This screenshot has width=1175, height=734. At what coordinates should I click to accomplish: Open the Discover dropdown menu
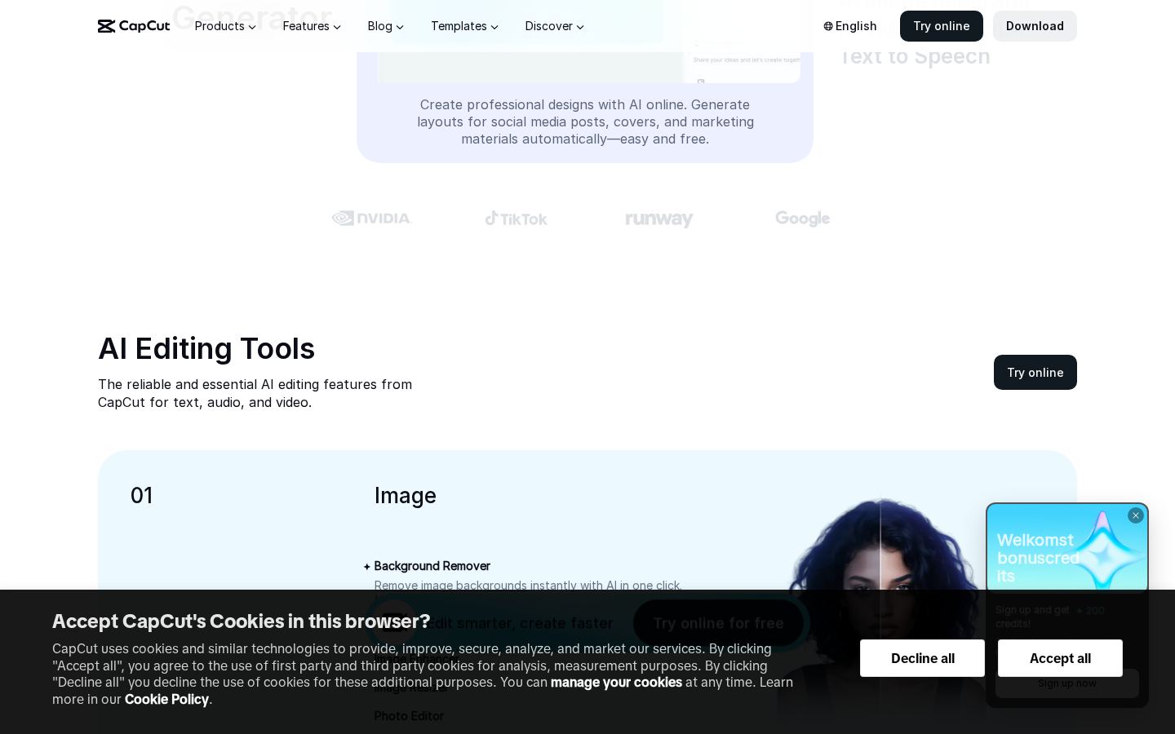pos(555,26)
